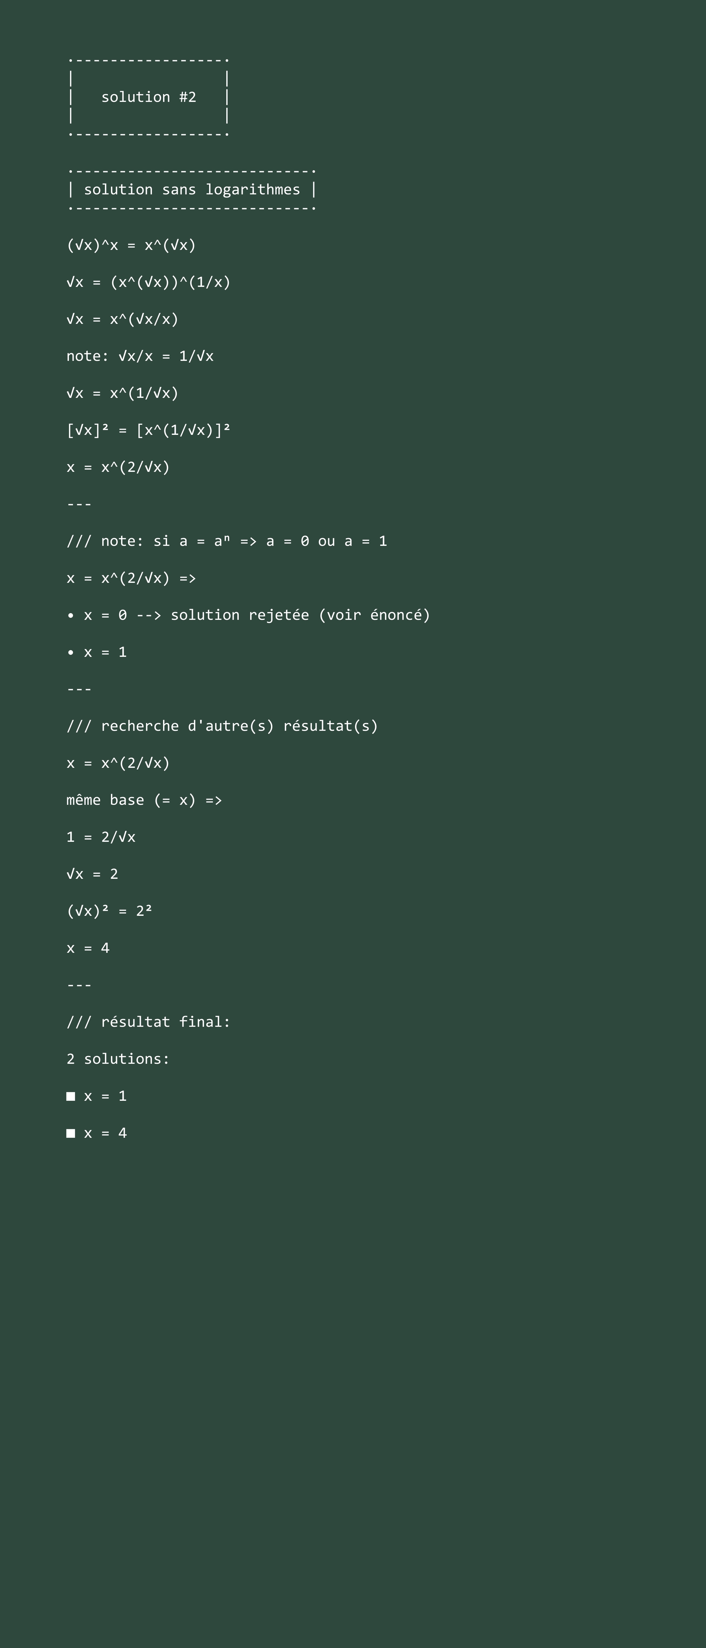
Task: Click the line (√x)² = 2²
Action: (x=109, y=911)
